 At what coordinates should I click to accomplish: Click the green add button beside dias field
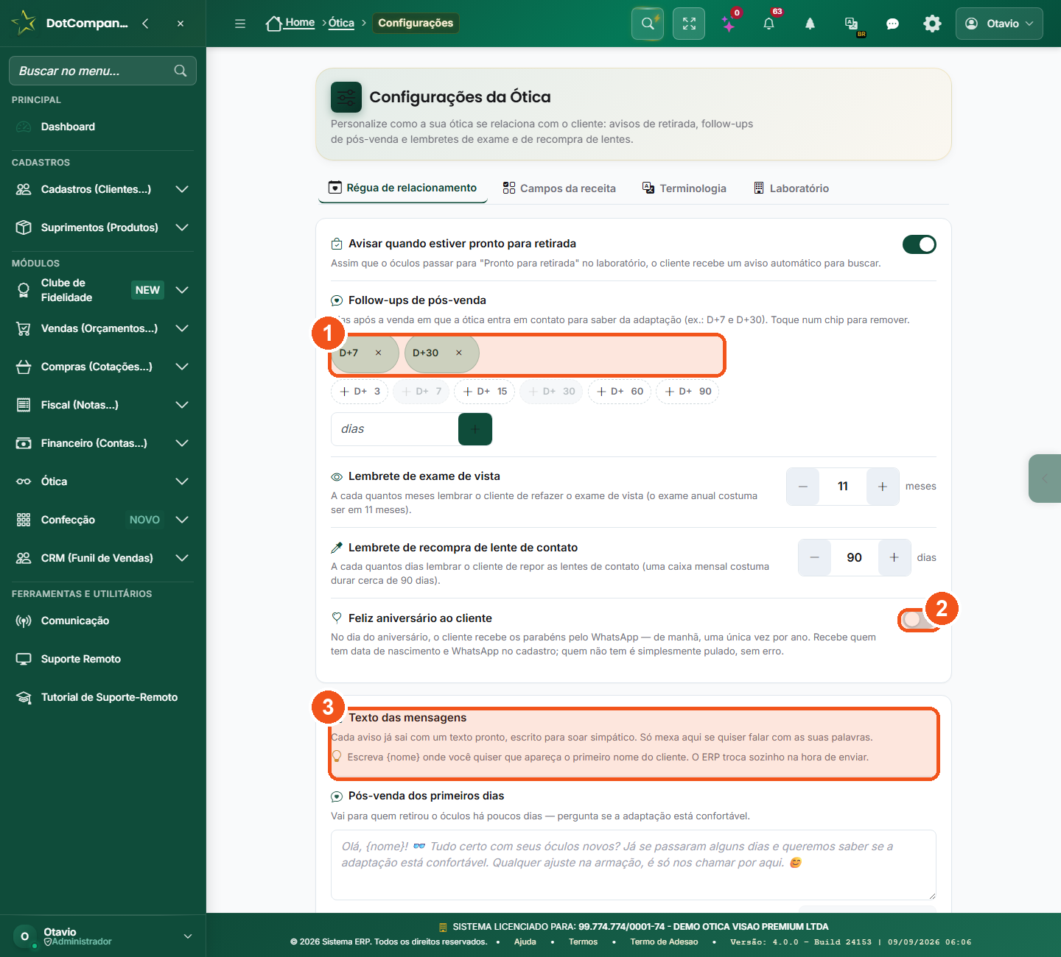(475, 429)
